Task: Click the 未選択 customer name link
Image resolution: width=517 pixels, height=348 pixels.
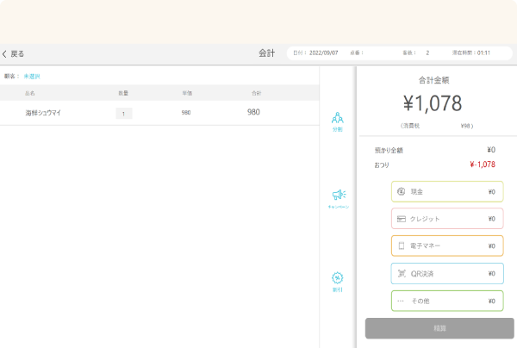Action: [x=32, y=76]
